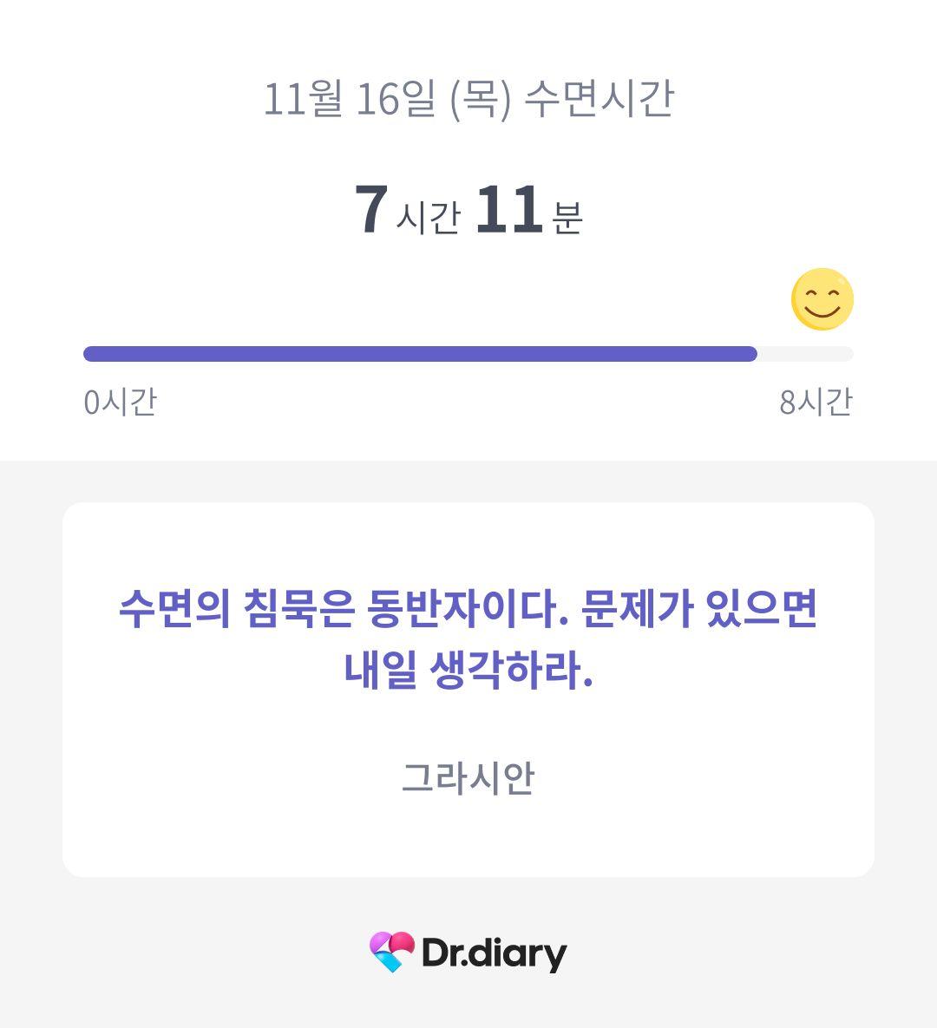
Task: Tap the 수면시간 word in the header
Action: pos(600,100)
